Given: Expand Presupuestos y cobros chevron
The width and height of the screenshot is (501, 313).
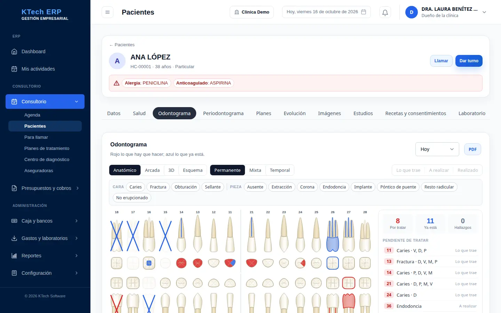Looking at the screenshot, I should (x=77, y=188).
